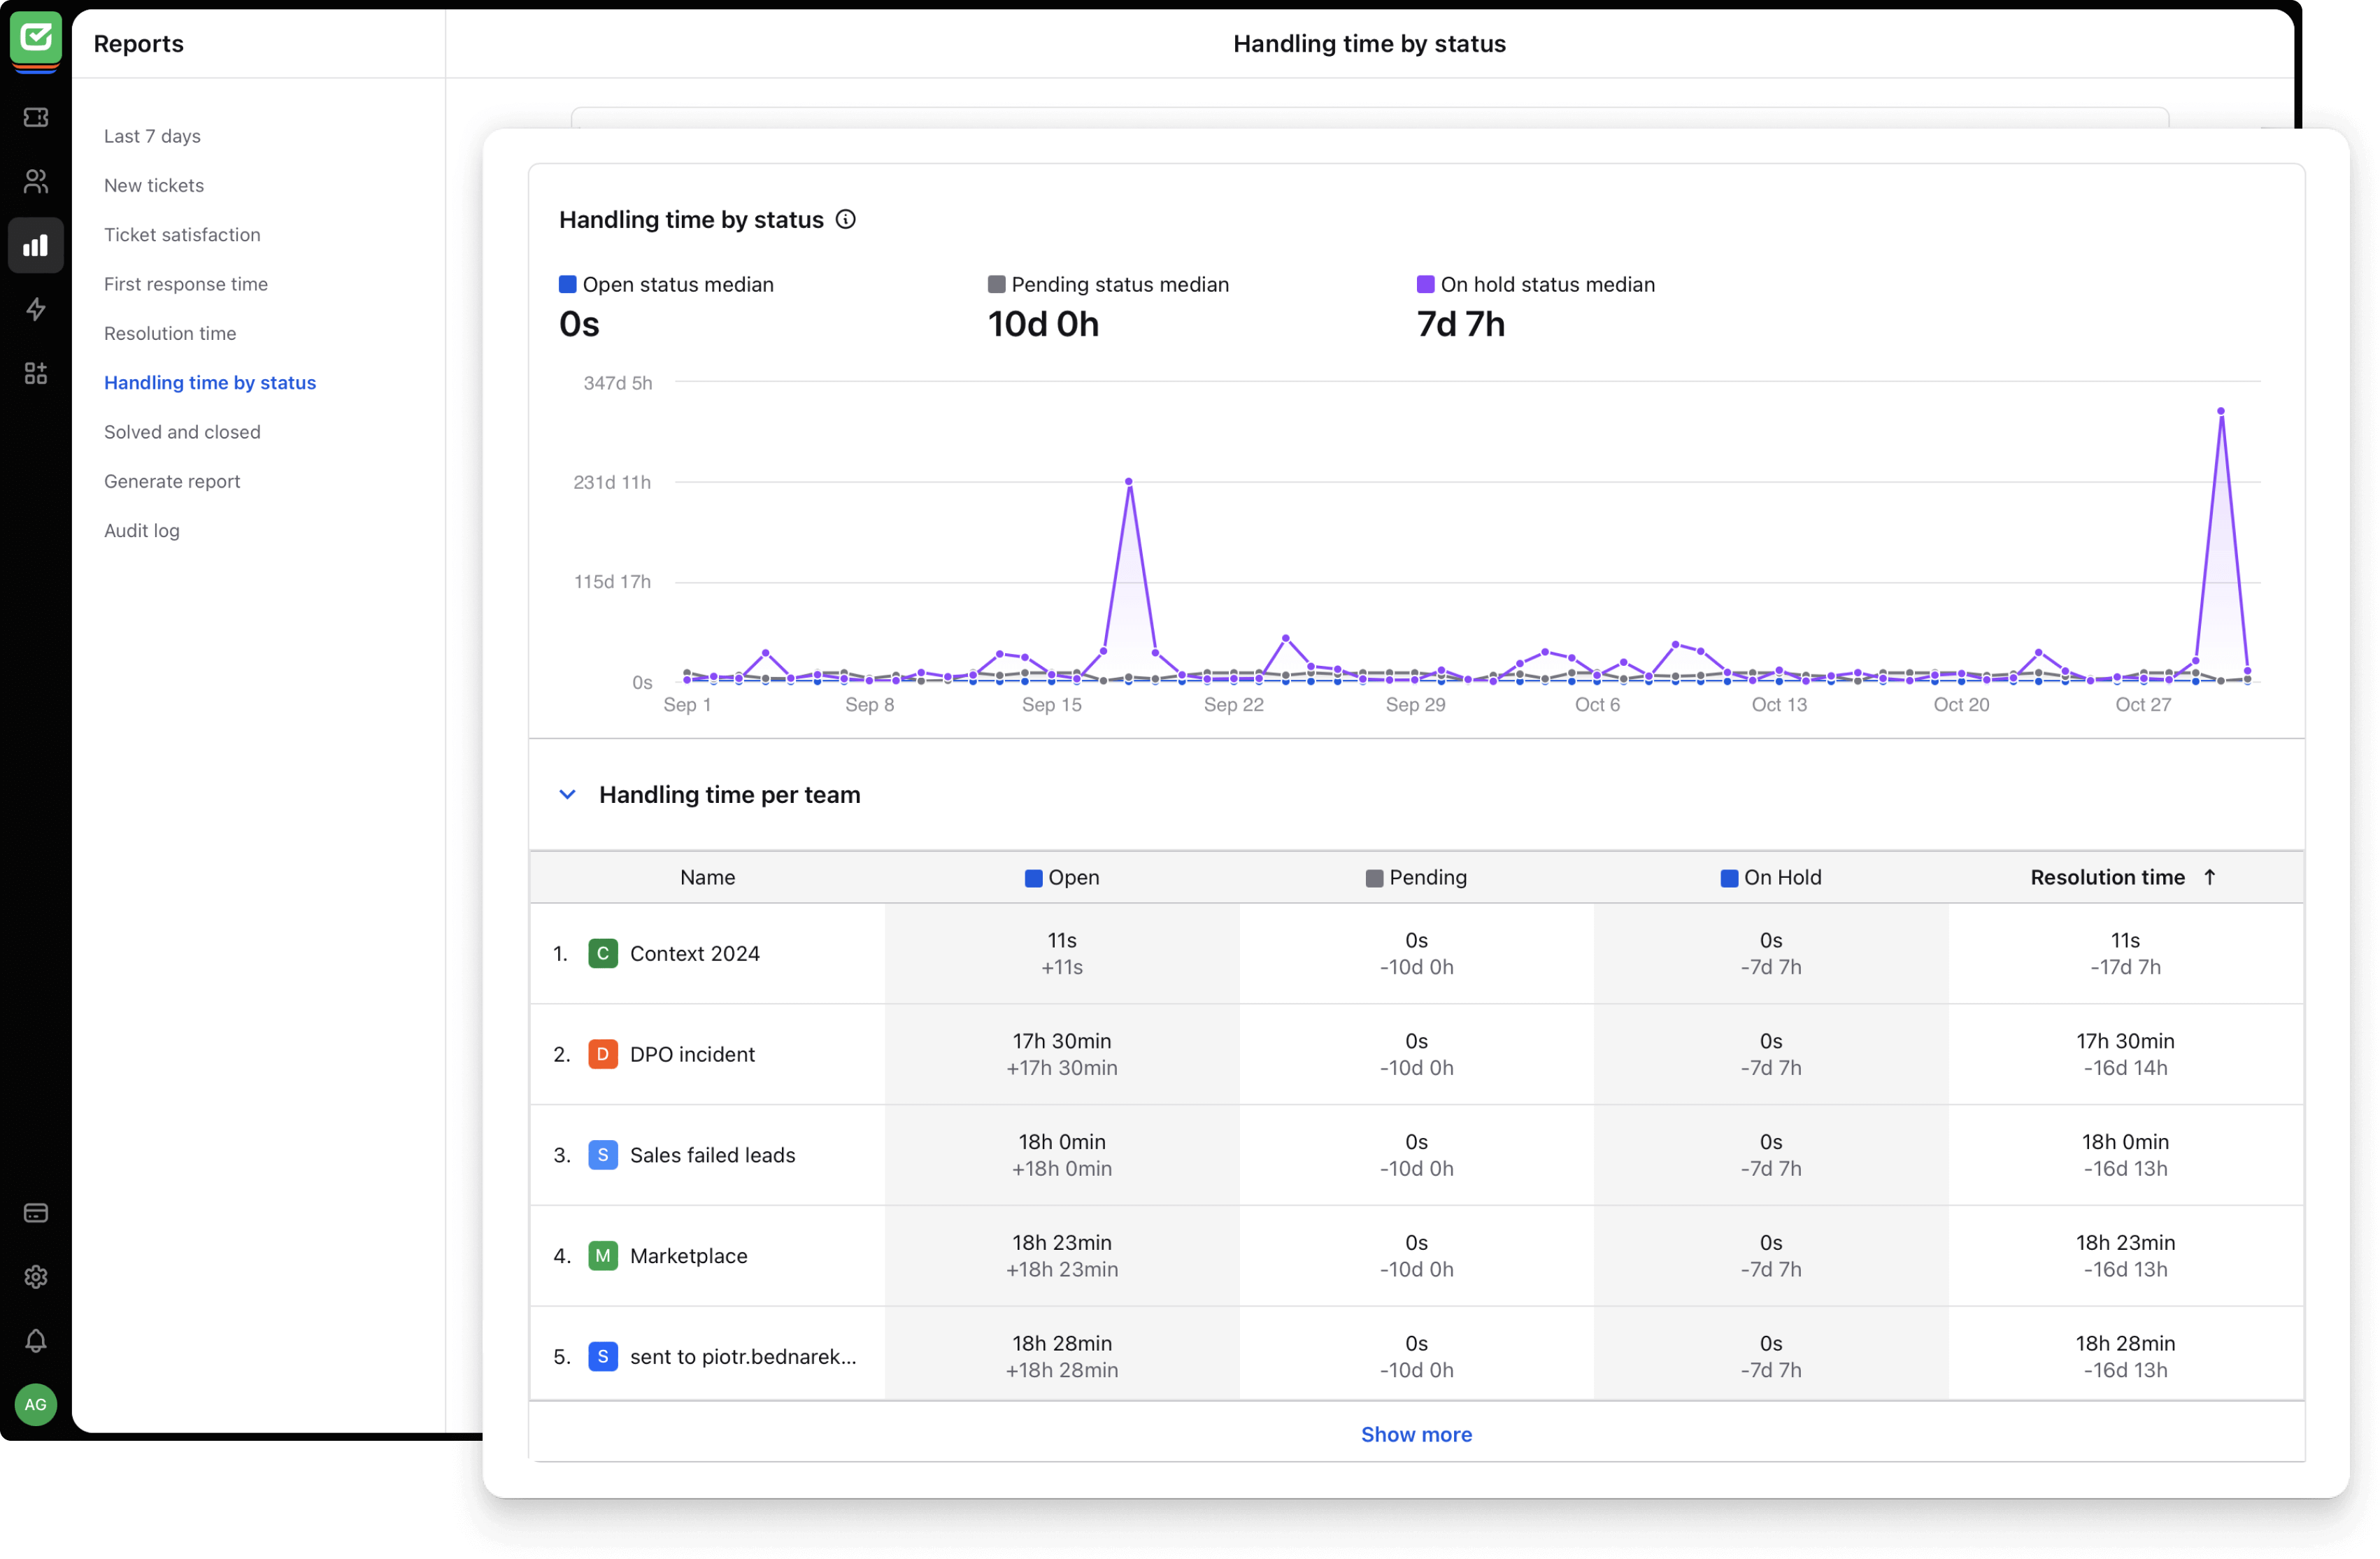Open the settings gear icon
This screenshot has width=2380, height=1559.
(x=36, y=1277)
